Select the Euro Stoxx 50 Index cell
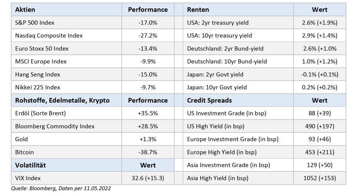The height and width of the screenshot is (195, 362). point(42,49)
